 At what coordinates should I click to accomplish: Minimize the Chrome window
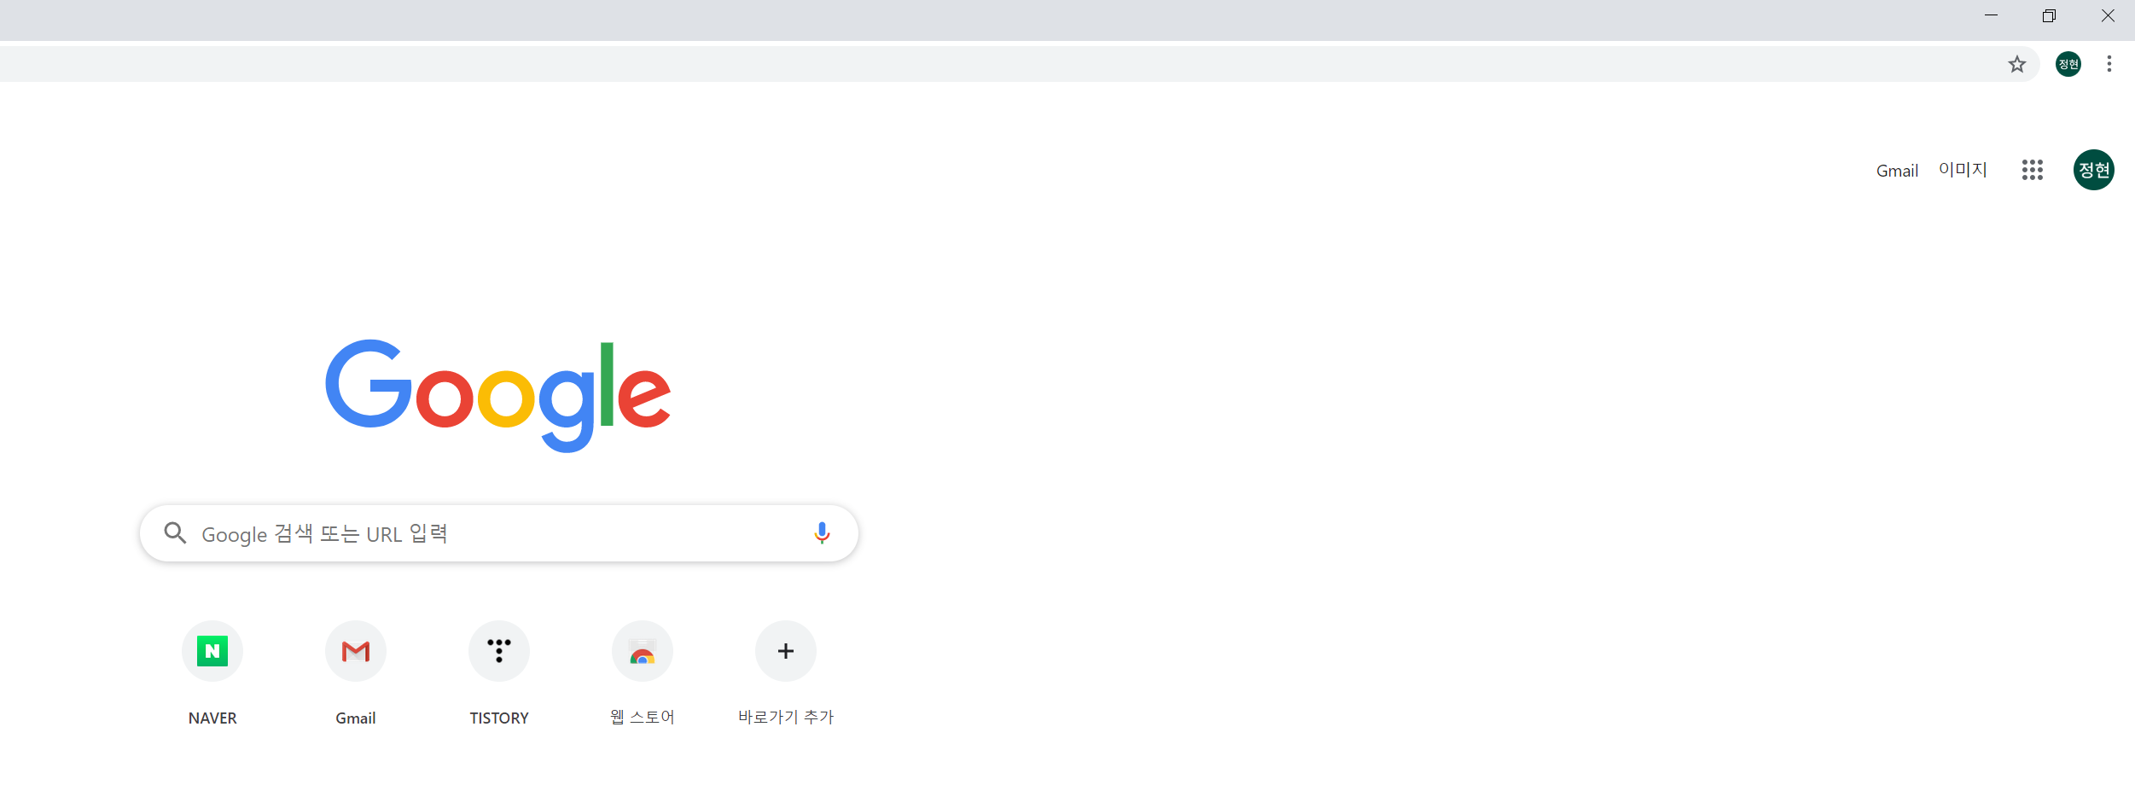(1991, 15)
